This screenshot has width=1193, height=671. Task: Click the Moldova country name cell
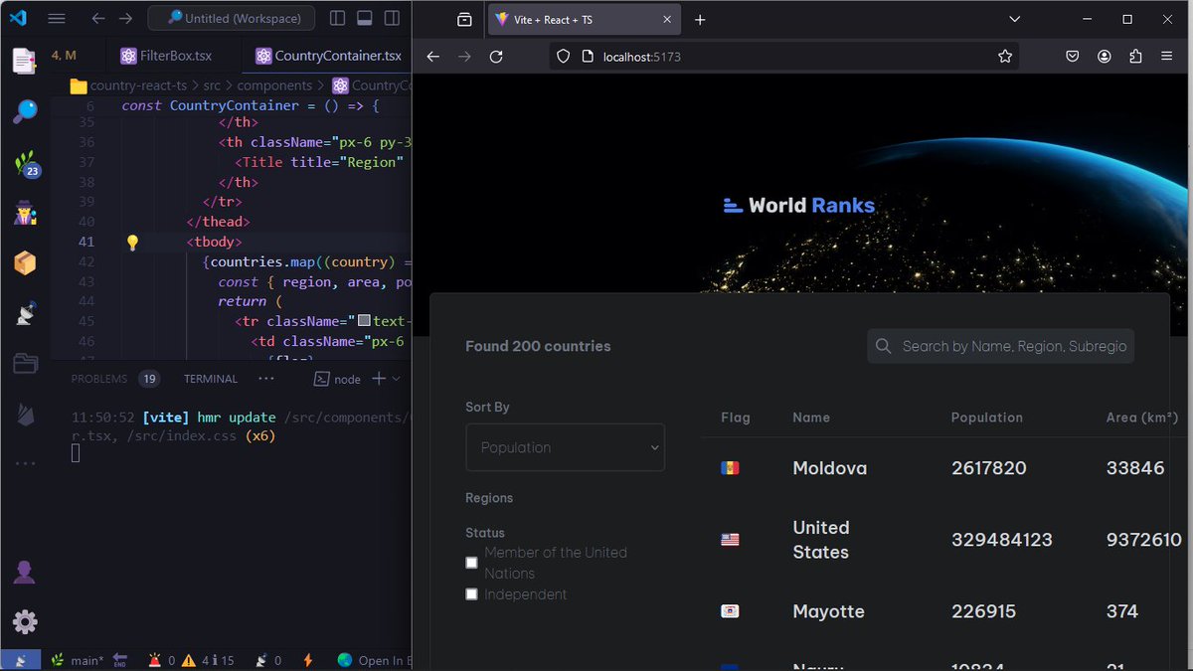pyautogui.click(x=830, y=467)
